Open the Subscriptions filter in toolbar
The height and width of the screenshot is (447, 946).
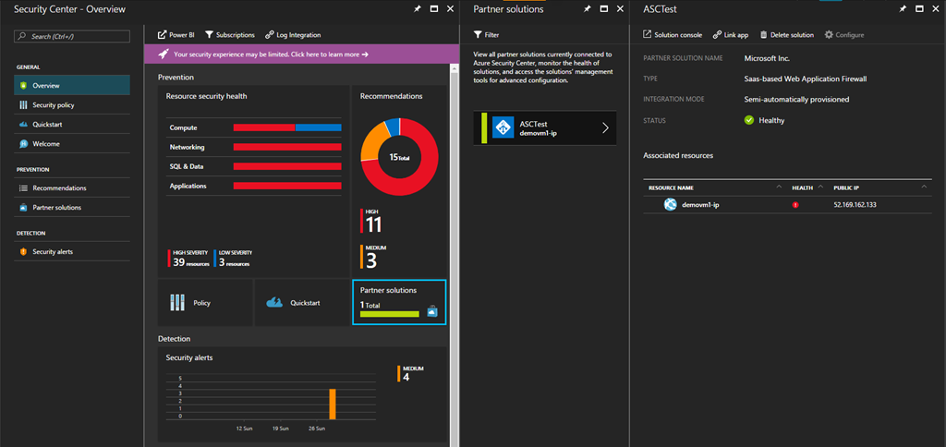click(x=230, y=35)
